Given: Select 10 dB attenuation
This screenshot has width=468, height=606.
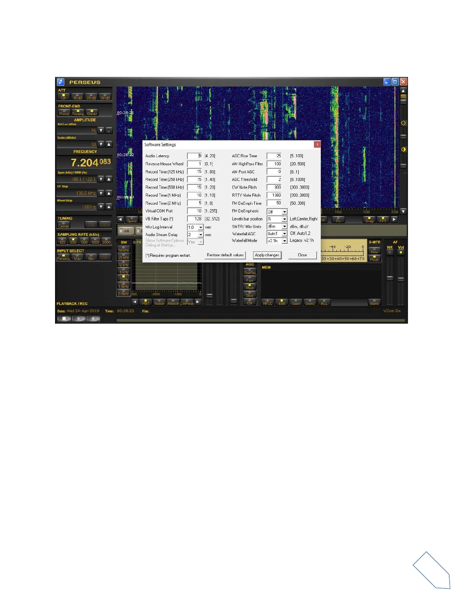Looking at the screenshot, I should click(77, 97).
